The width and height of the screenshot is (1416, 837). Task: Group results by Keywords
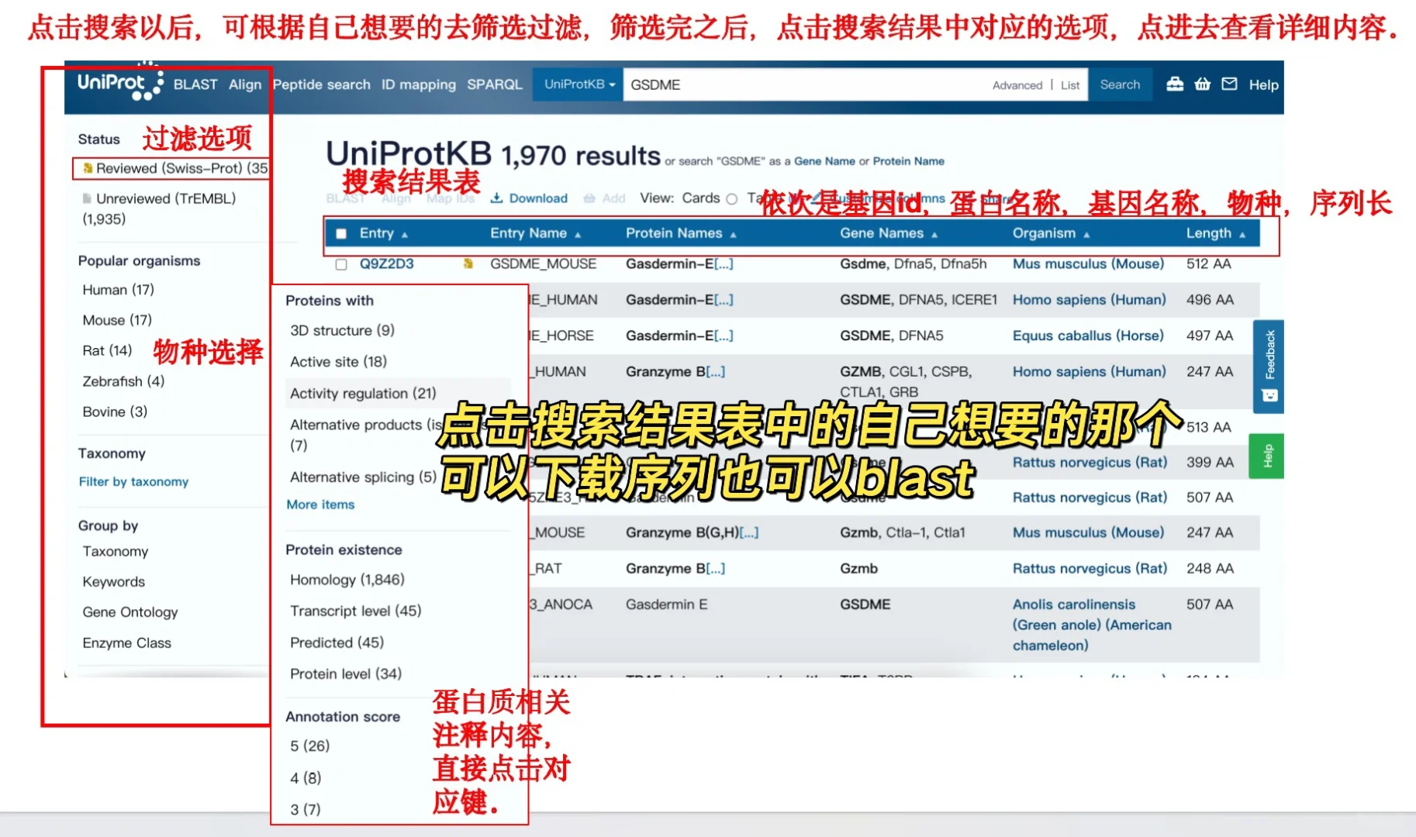pos(114,582)
